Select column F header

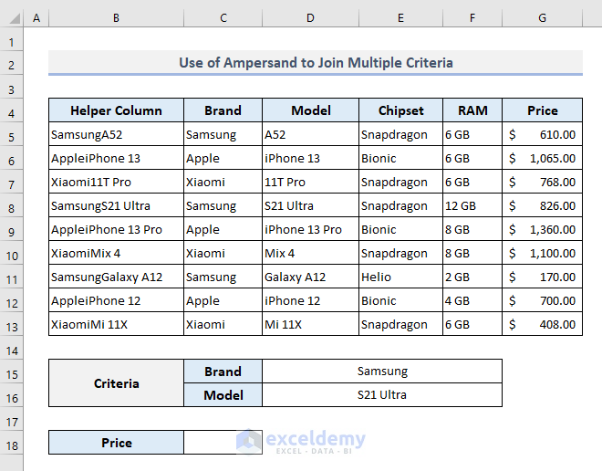coord(472,18)
